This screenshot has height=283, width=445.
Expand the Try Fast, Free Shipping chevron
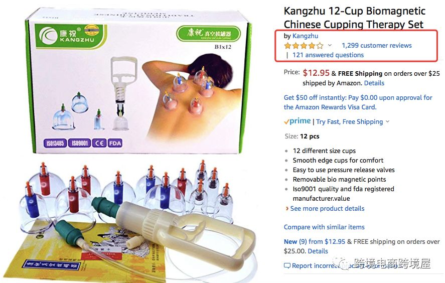pos(387,121)
